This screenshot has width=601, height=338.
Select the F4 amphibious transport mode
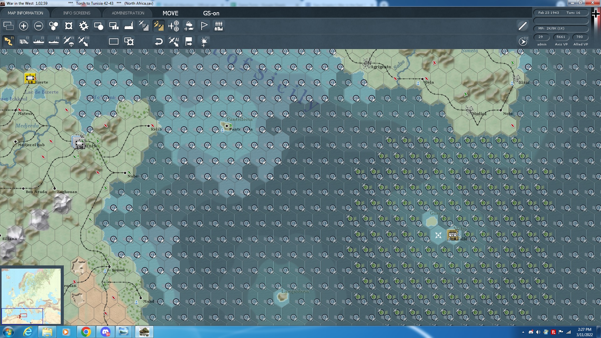click(x=54, y=41)
